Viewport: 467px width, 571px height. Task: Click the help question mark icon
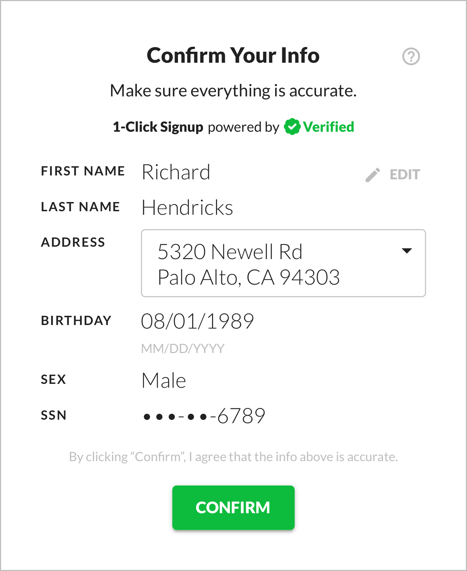(x=411, y=56)
